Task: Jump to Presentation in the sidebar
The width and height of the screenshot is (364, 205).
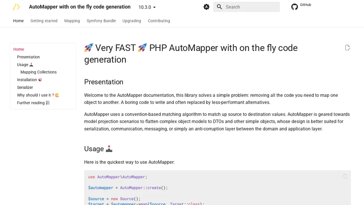Action: (x=28, y=57)
